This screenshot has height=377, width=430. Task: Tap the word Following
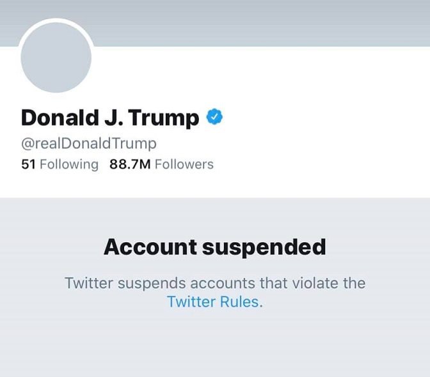[69, 164]
